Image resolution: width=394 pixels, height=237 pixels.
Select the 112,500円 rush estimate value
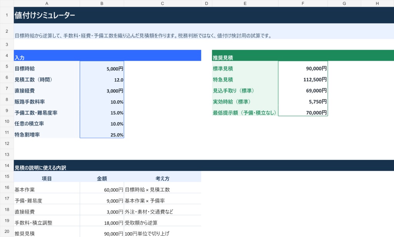coord(303,78)
